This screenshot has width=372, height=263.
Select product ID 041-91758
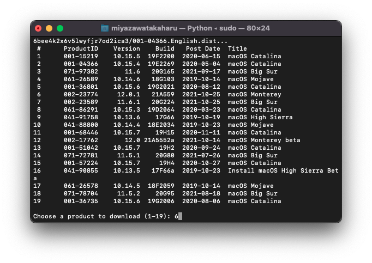click(81, 117)
